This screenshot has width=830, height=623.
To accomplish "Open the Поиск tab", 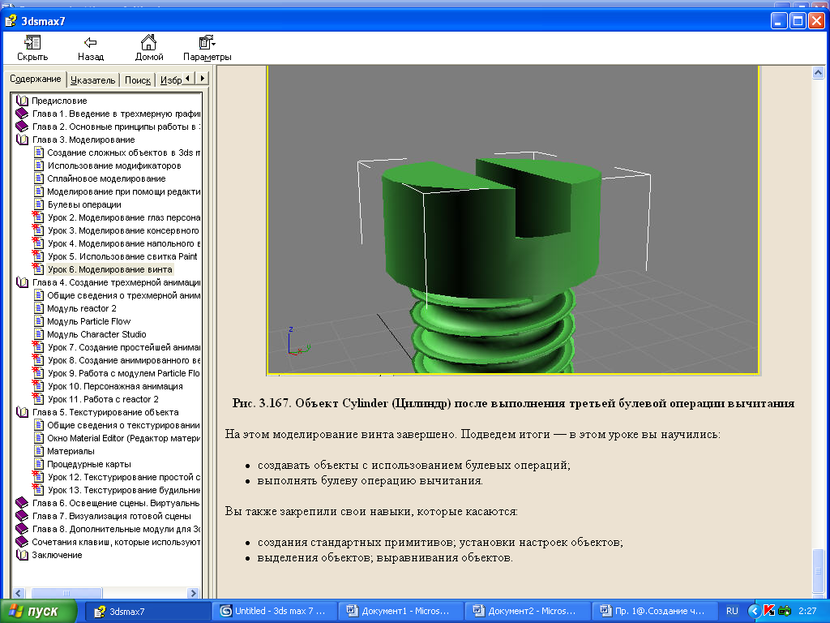I will [138, 80].
